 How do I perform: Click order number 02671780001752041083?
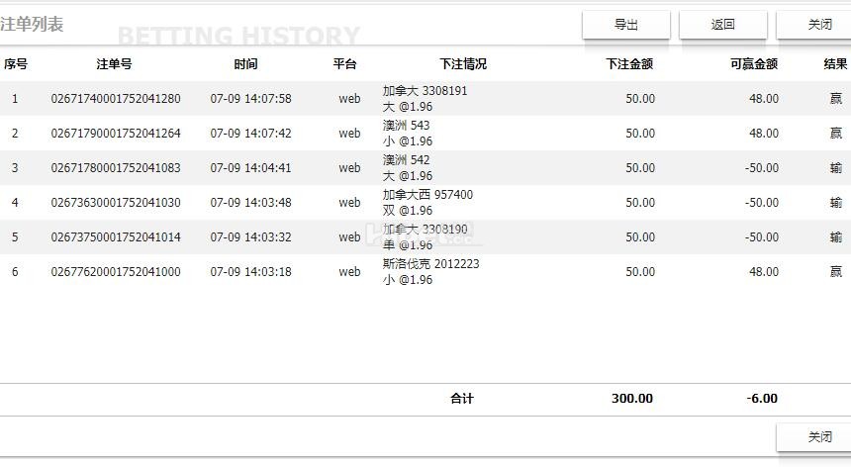pyautogui.click(x=116, y=168)
